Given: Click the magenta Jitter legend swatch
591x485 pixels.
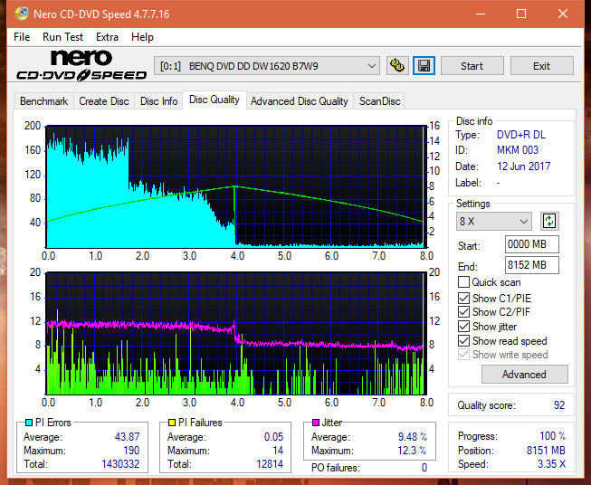Looking at the screenshot, I should (316, 423).
